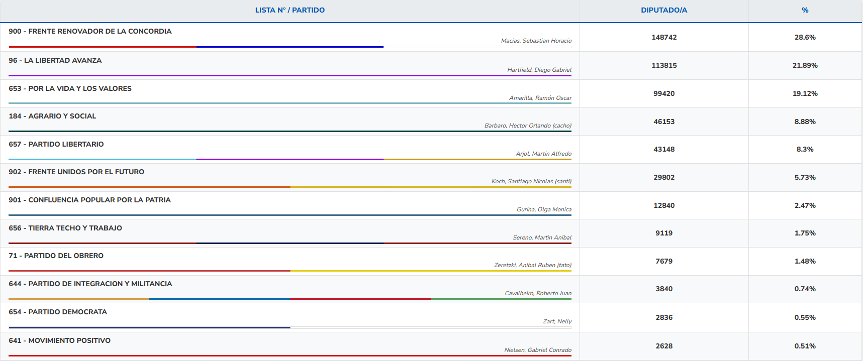This screenshot has height=361, width=863.
Task: Select the 148742 votes cell
Action: [663, 37]
